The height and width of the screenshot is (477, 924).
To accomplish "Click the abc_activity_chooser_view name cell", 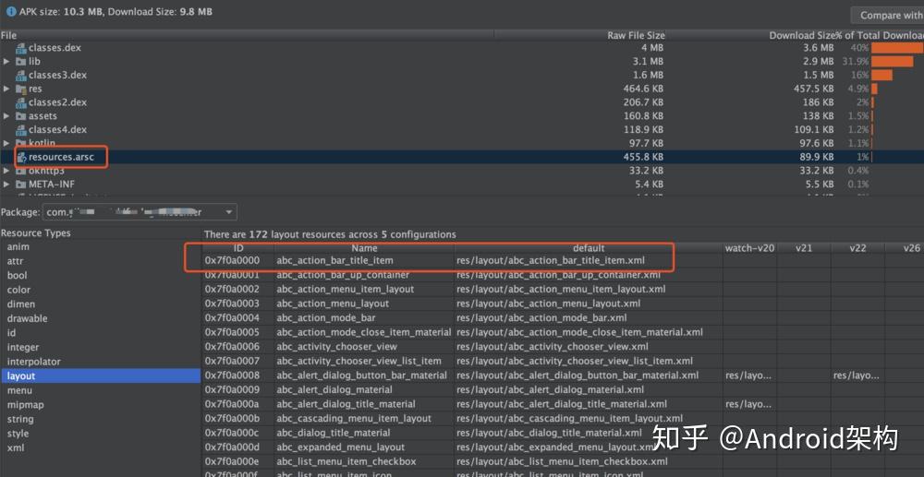I will pos(364,346).
